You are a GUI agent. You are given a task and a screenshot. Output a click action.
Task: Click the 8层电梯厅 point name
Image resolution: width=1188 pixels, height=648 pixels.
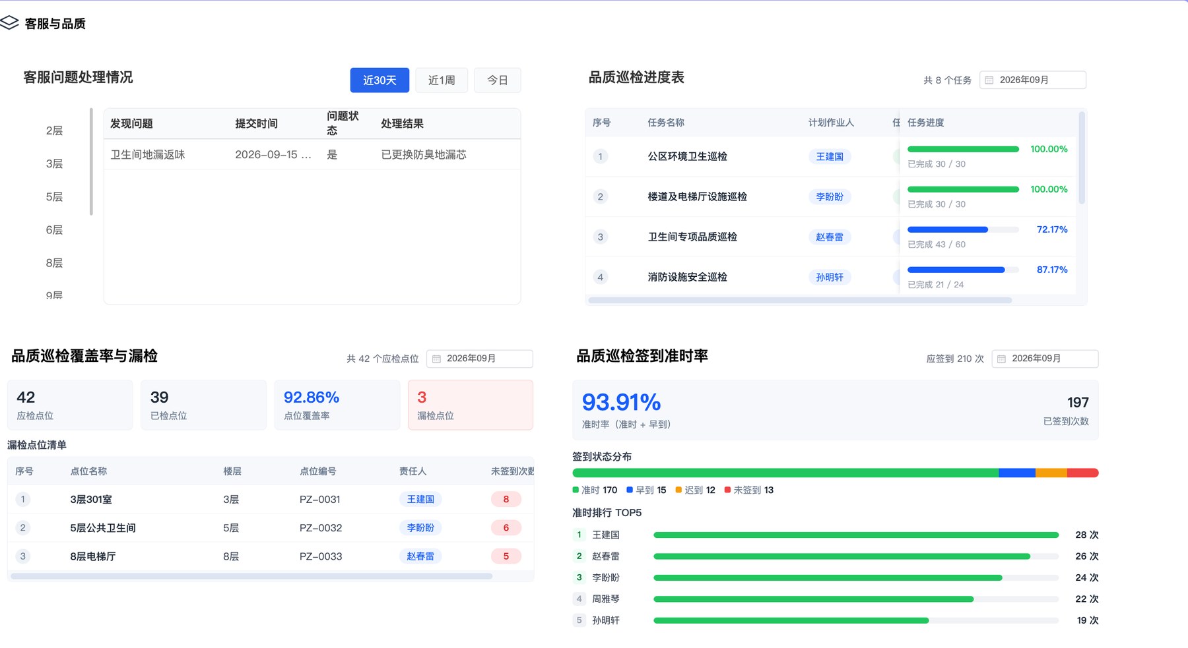click(x=93, y=556)
